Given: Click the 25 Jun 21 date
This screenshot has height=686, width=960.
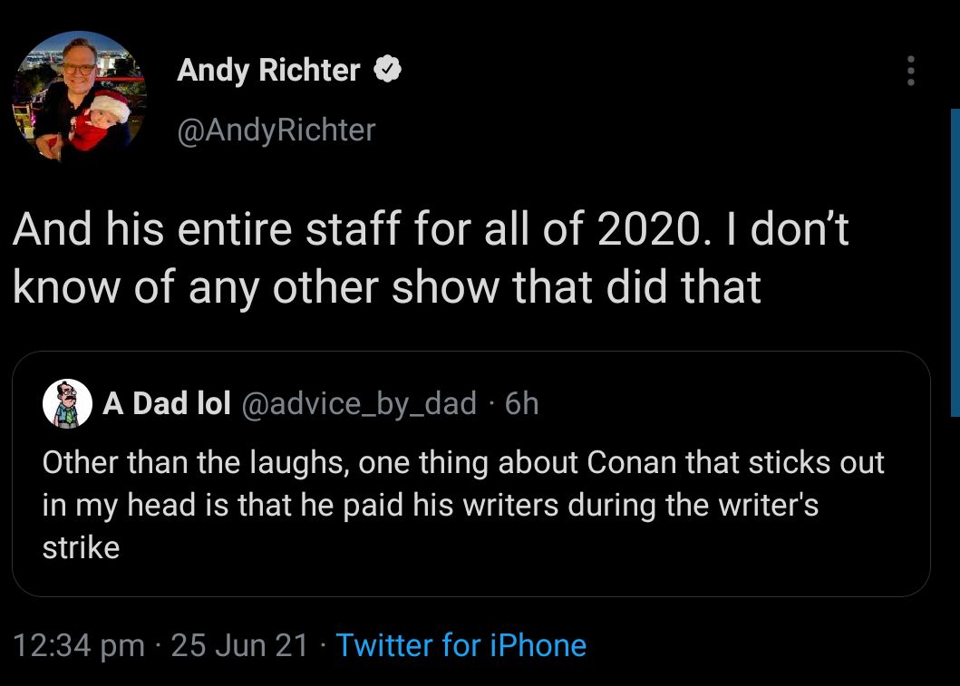Looking at the screenshot, I should coord(239,645).
